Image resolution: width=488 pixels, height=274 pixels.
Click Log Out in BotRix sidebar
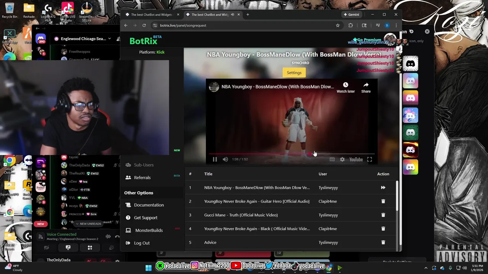coord(141,243)
